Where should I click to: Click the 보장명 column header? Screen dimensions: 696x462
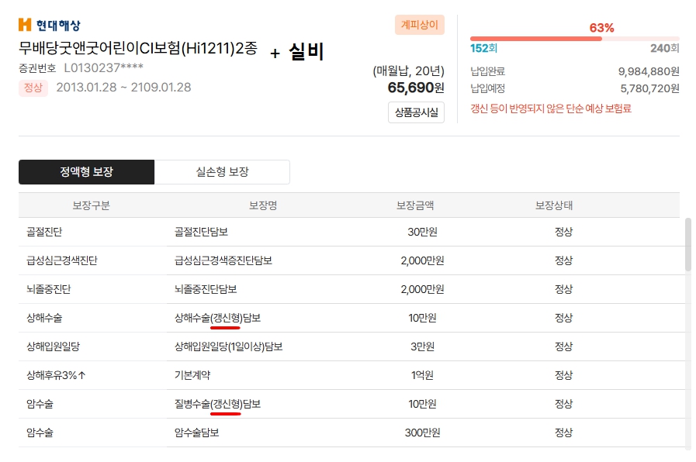[263, 205]
